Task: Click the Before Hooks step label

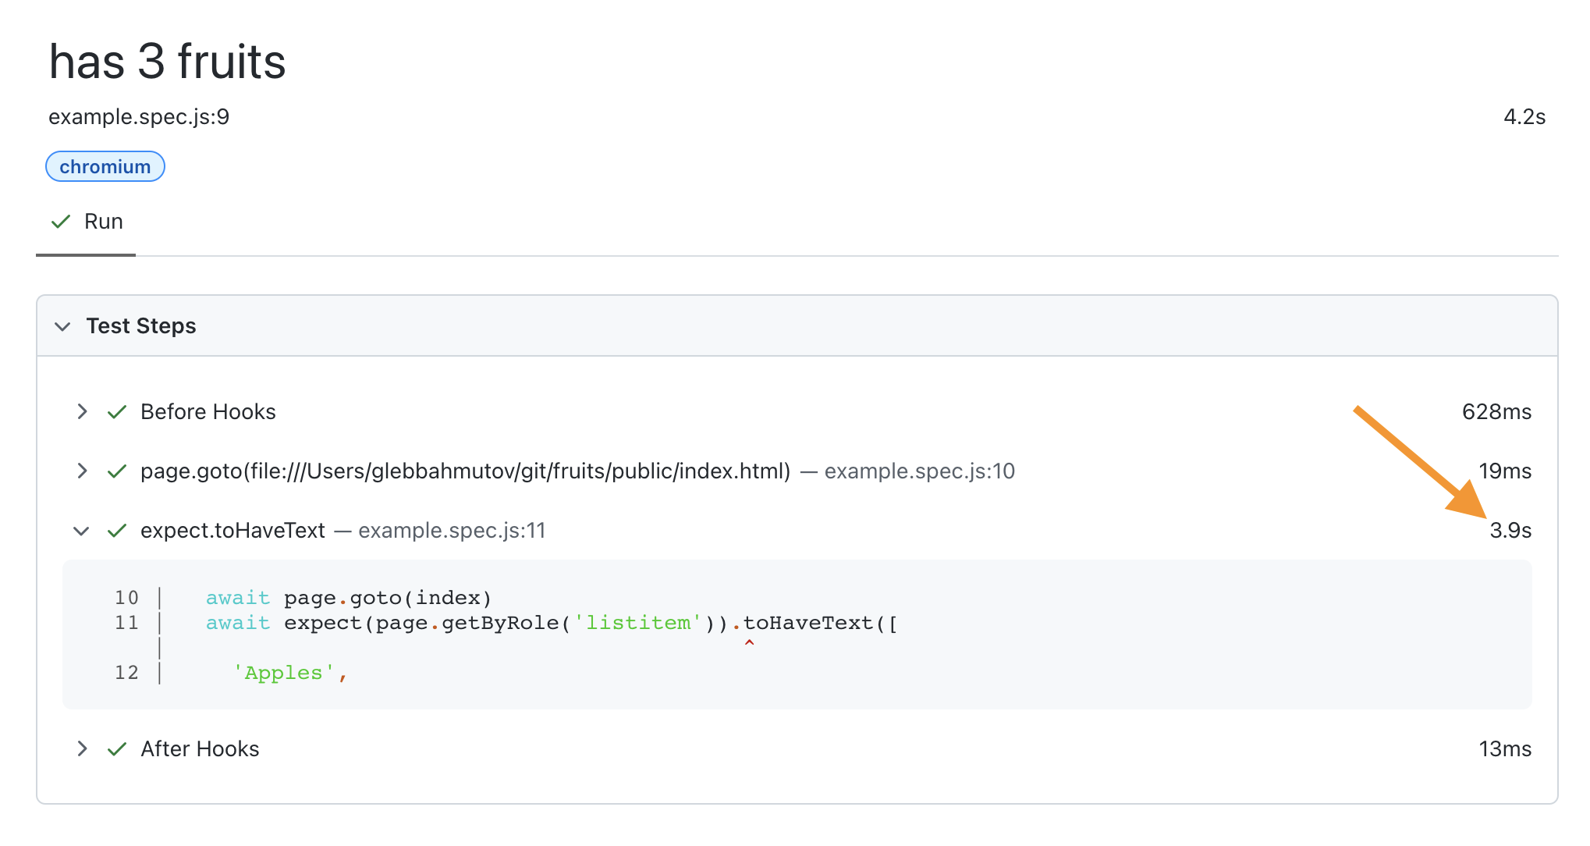Action: (x=208, y=412)
